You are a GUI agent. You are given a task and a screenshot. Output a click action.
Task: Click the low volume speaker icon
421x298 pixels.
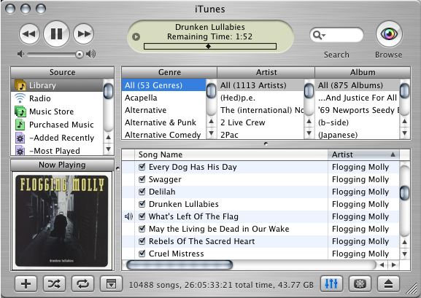tap(20, 54)
